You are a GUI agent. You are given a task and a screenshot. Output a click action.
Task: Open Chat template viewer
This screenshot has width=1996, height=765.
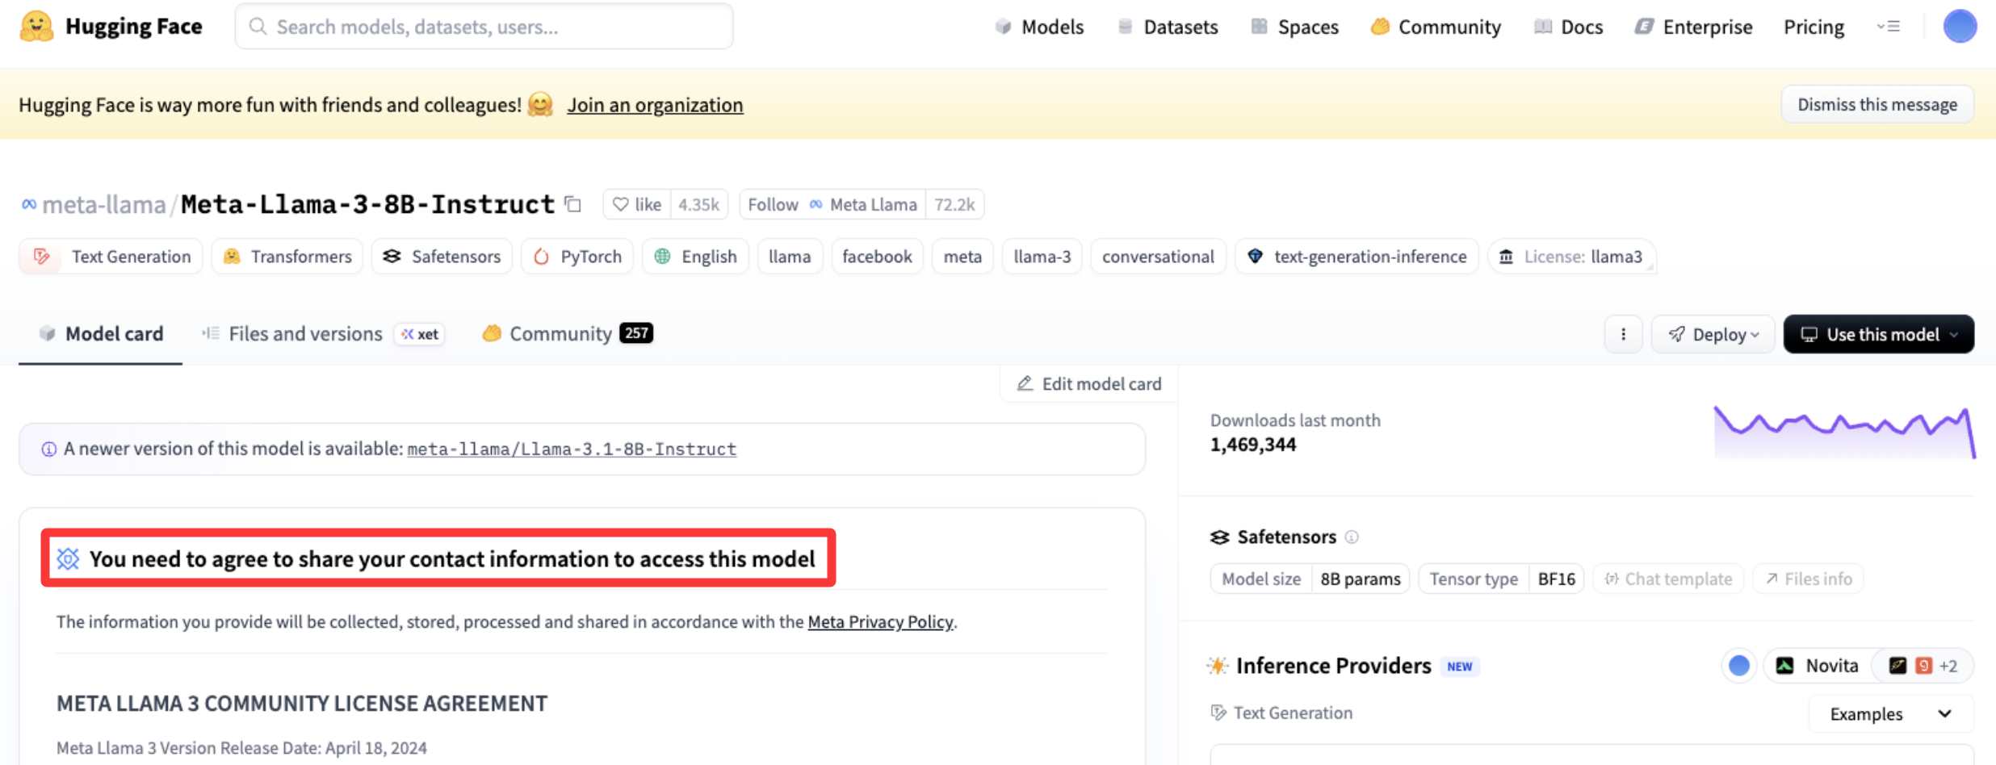pos(1668,579)
